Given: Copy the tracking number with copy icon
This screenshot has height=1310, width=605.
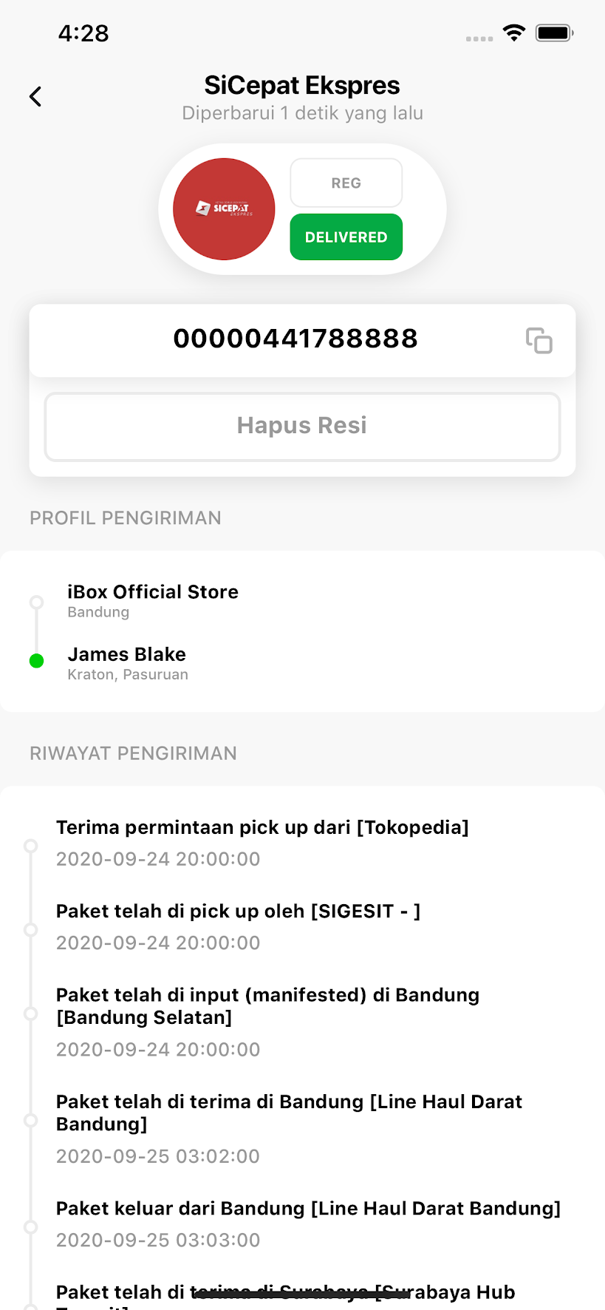Looking at the screenshot, I should [539, 341].
